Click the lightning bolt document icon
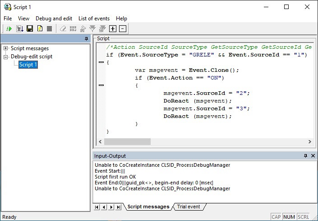The height and width of the screenshot is (221, 318). click(x=40, y=29)
